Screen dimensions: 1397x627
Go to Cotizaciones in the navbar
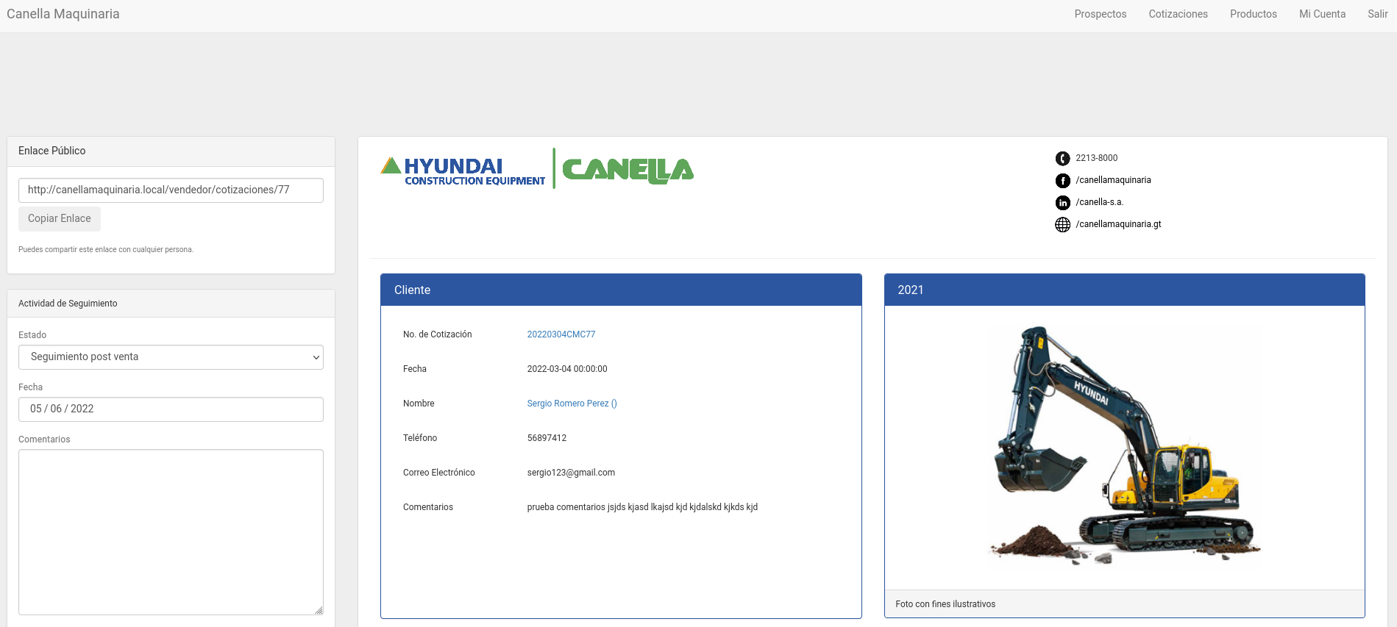click(x=1178, y=14)
